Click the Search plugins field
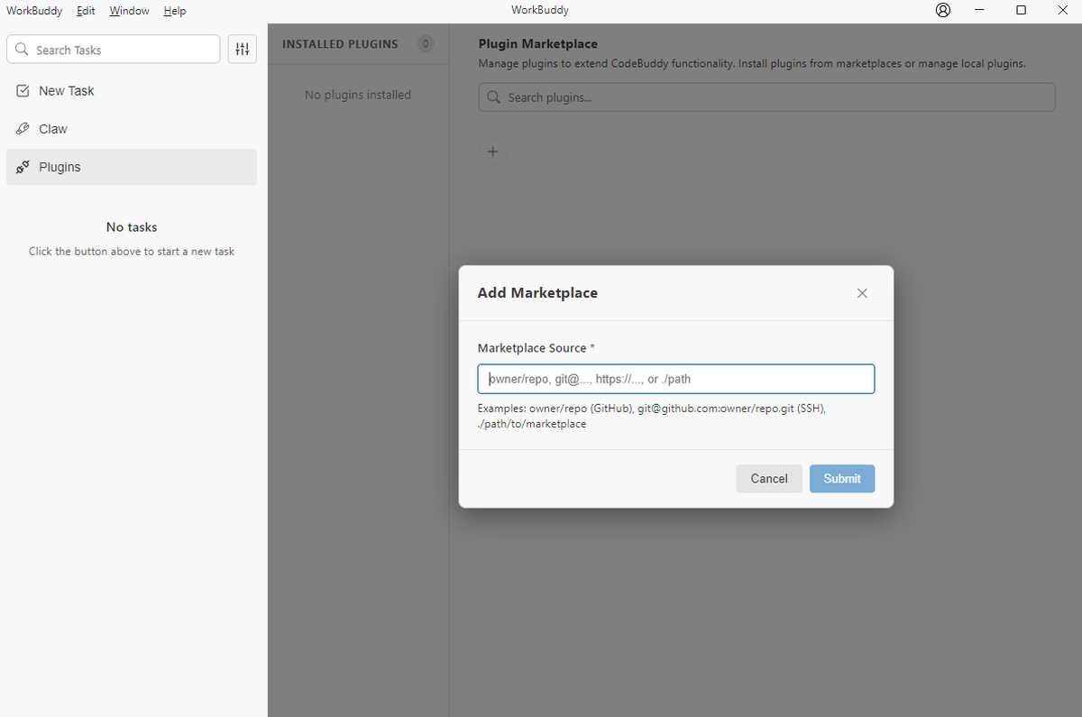Viewport: 1082px width, 717px height. tap(775, 97)
